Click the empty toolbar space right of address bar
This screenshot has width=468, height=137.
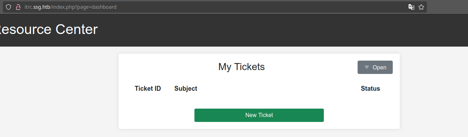[447, 7]
